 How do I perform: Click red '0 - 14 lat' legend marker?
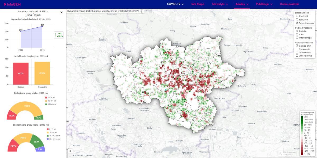46,97
